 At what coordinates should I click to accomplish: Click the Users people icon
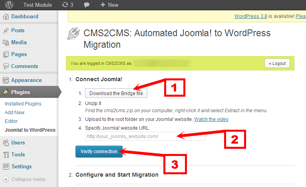pyautogui.click(x=6, y=143)
